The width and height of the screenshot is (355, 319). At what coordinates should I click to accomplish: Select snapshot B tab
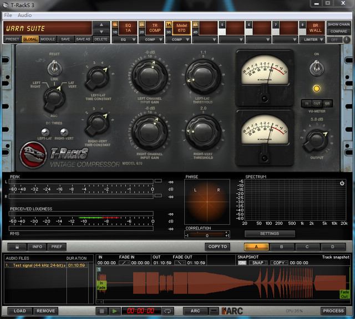282,246
